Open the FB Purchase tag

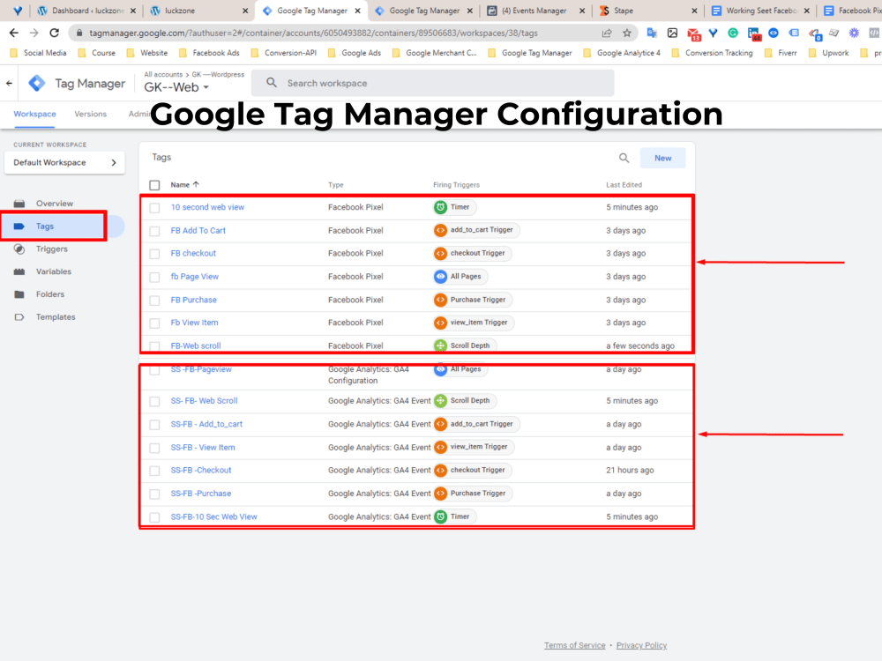click(193, 299)
